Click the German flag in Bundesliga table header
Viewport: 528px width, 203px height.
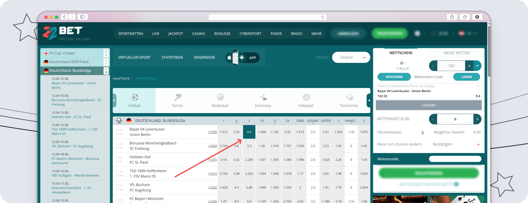(x=129, y=121)
